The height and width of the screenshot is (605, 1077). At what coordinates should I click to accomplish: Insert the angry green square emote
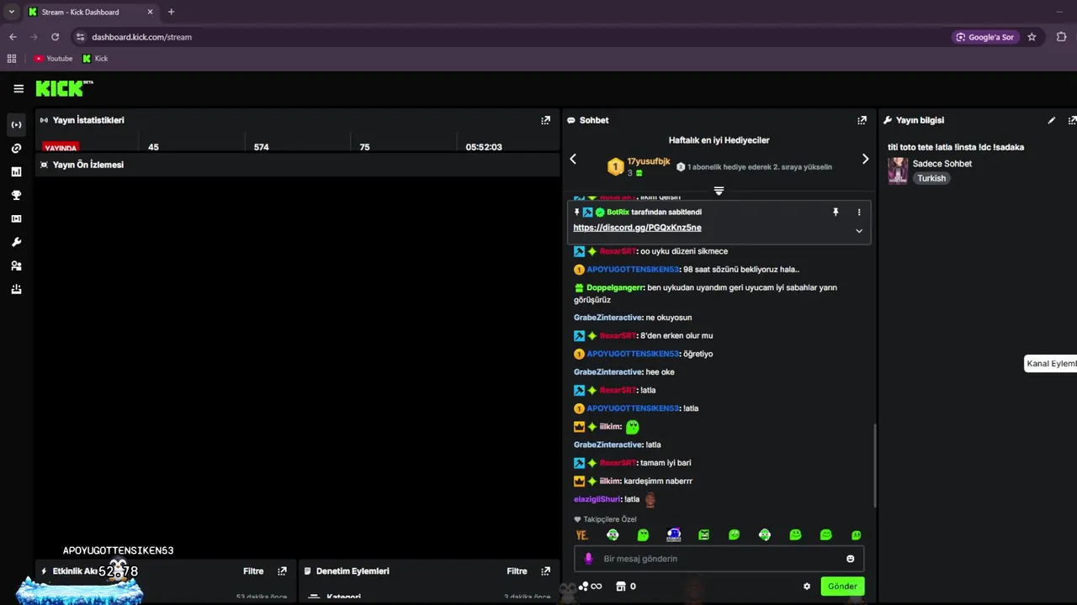coord(703,534)
